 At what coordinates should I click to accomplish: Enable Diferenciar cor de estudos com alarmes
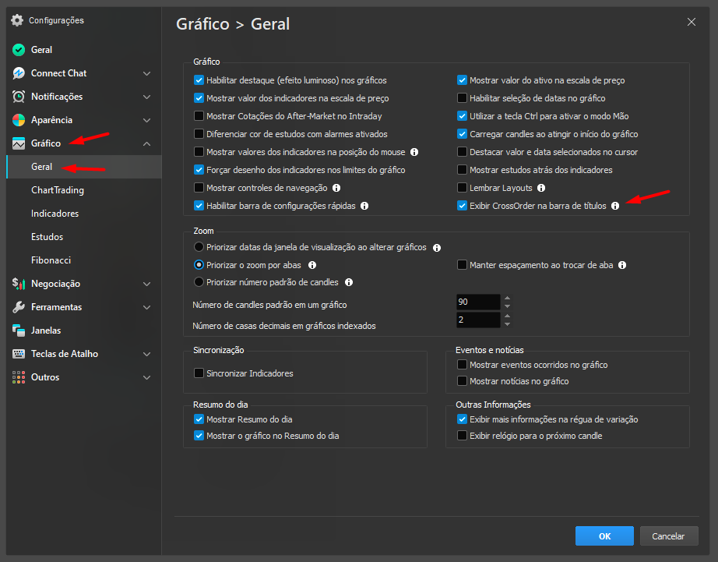199,134
